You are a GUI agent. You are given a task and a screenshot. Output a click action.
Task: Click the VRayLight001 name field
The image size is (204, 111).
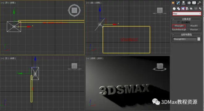tap(185, 39)
